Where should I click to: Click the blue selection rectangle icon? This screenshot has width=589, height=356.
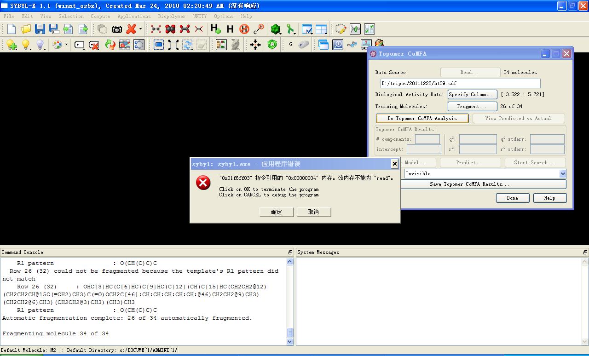click(x=159, y=45)
